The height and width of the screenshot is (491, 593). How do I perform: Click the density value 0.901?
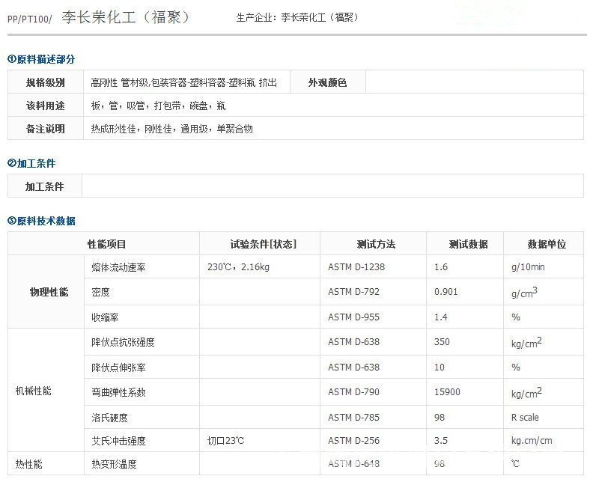[x=446, y=292]
